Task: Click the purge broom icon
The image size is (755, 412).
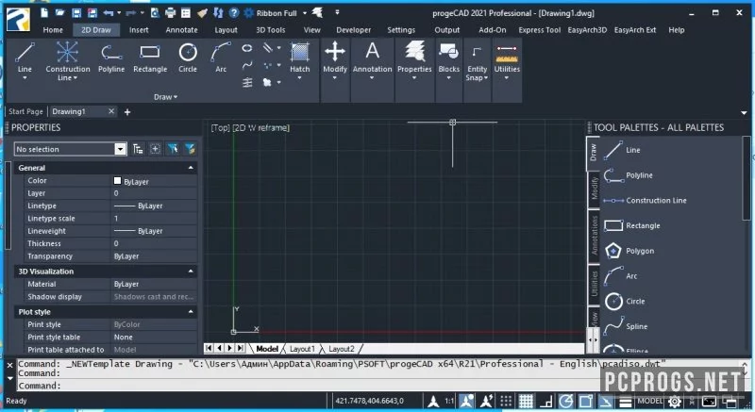Action: 202,13
